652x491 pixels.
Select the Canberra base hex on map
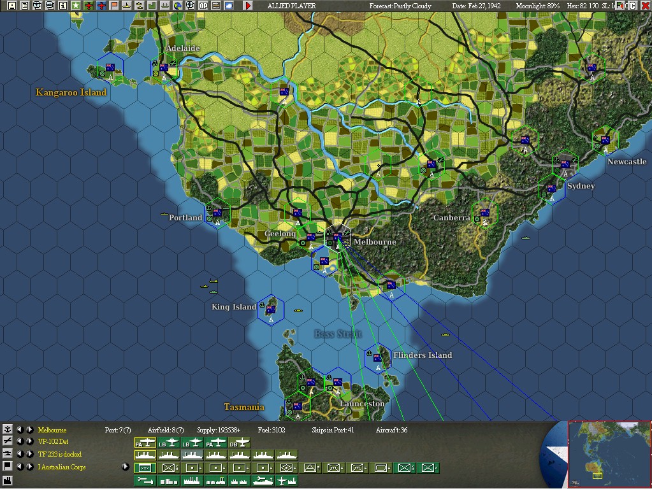[485, 215]
